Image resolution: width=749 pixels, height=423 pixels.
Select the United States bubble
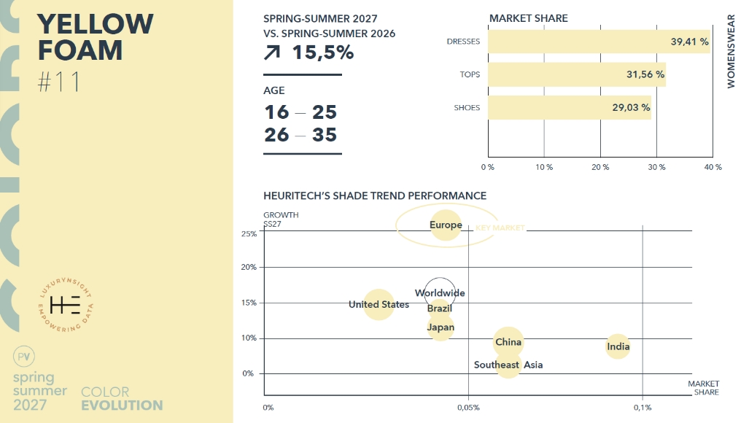point(379,304)
